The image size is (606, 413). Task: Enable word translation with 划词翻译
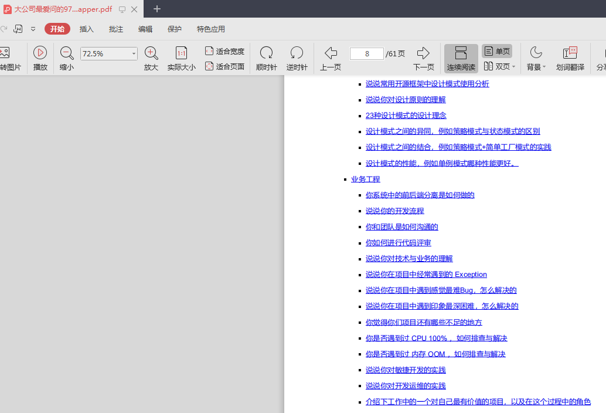point(570,59)
